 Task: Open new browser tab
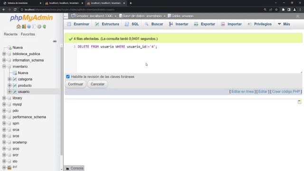coord(131,3)
